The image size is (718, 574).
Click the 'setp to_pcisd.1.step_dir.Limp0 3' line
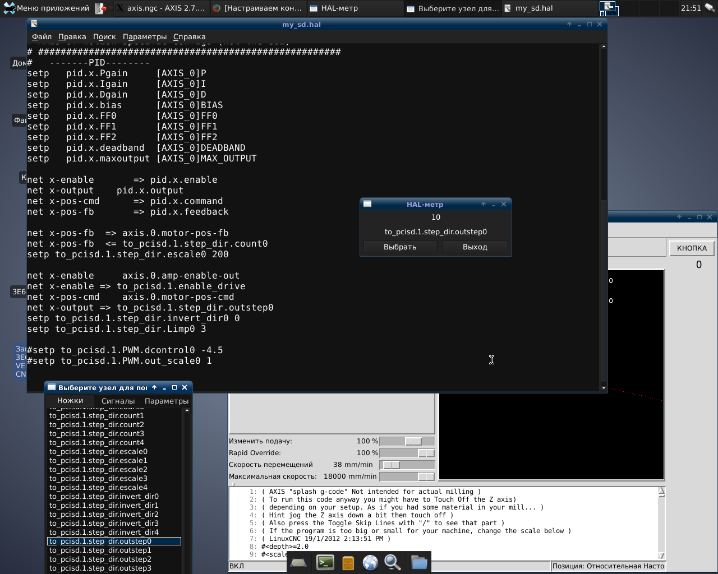117,329
